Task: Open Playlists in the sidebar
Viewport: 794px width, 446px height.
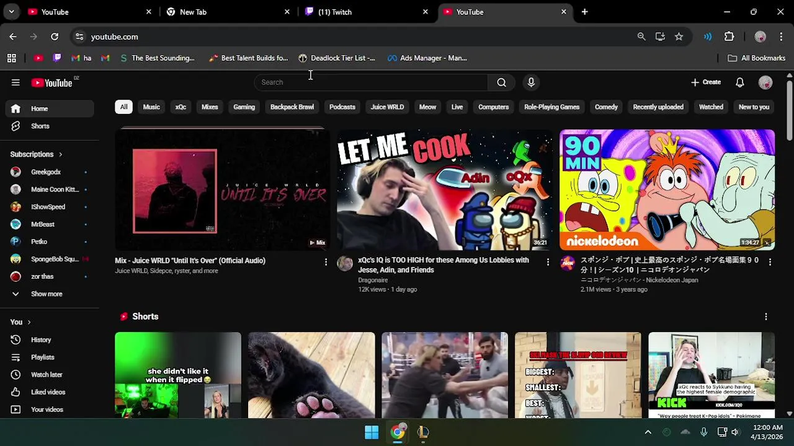Action: [50, 357]
